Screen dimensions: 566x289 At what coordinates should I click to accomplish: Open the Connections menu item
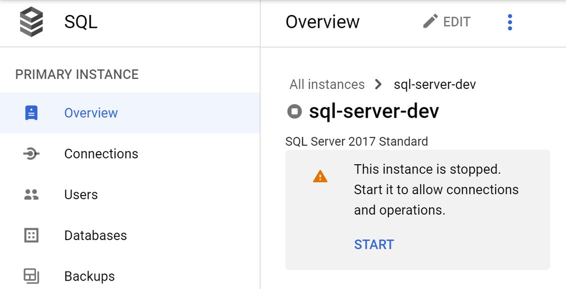tap(130, 154)
